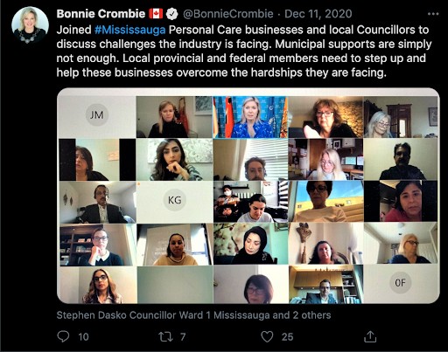Image resolution: width=448 pixels, height=352 pixels.
Task: Click the retweet count 7
Action: pyautogui.click(x=183, y=337)
